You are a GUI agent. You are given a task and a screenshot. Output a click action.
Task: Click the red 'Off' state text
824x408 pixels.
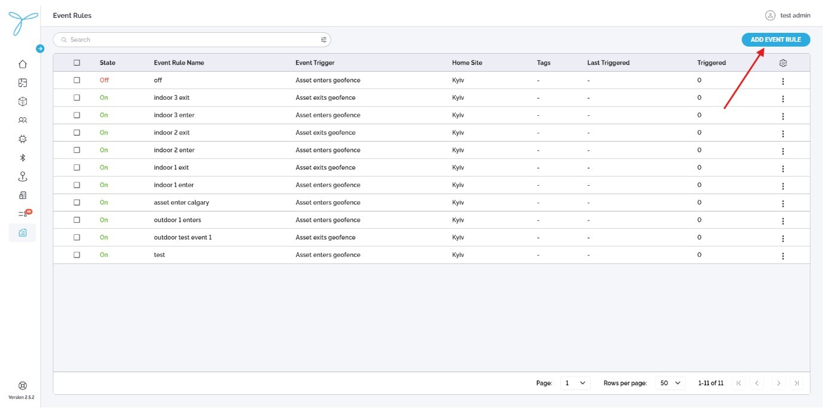tap(104, 80)
